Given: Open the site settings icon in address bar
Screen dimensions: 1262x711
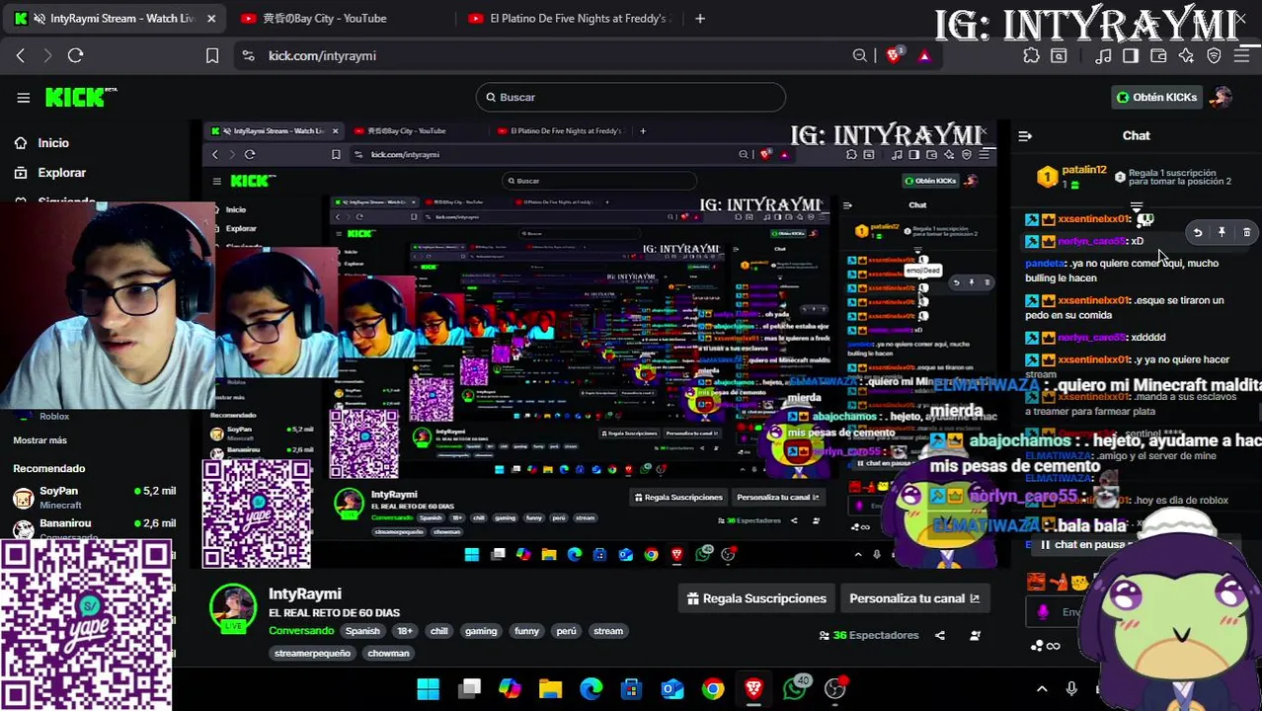Looking at the screenshot, I should pos(248,56).
